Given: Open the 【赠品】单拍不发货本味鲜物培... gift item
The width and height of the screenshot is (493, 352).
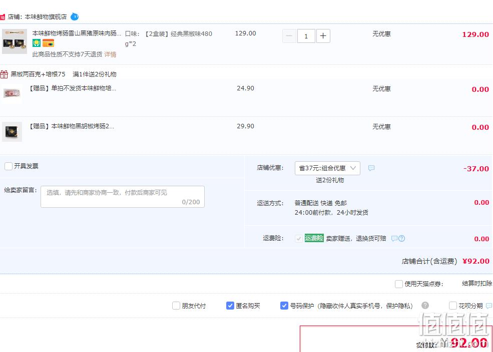Looking at the screenshot, I should click(73, 88).
